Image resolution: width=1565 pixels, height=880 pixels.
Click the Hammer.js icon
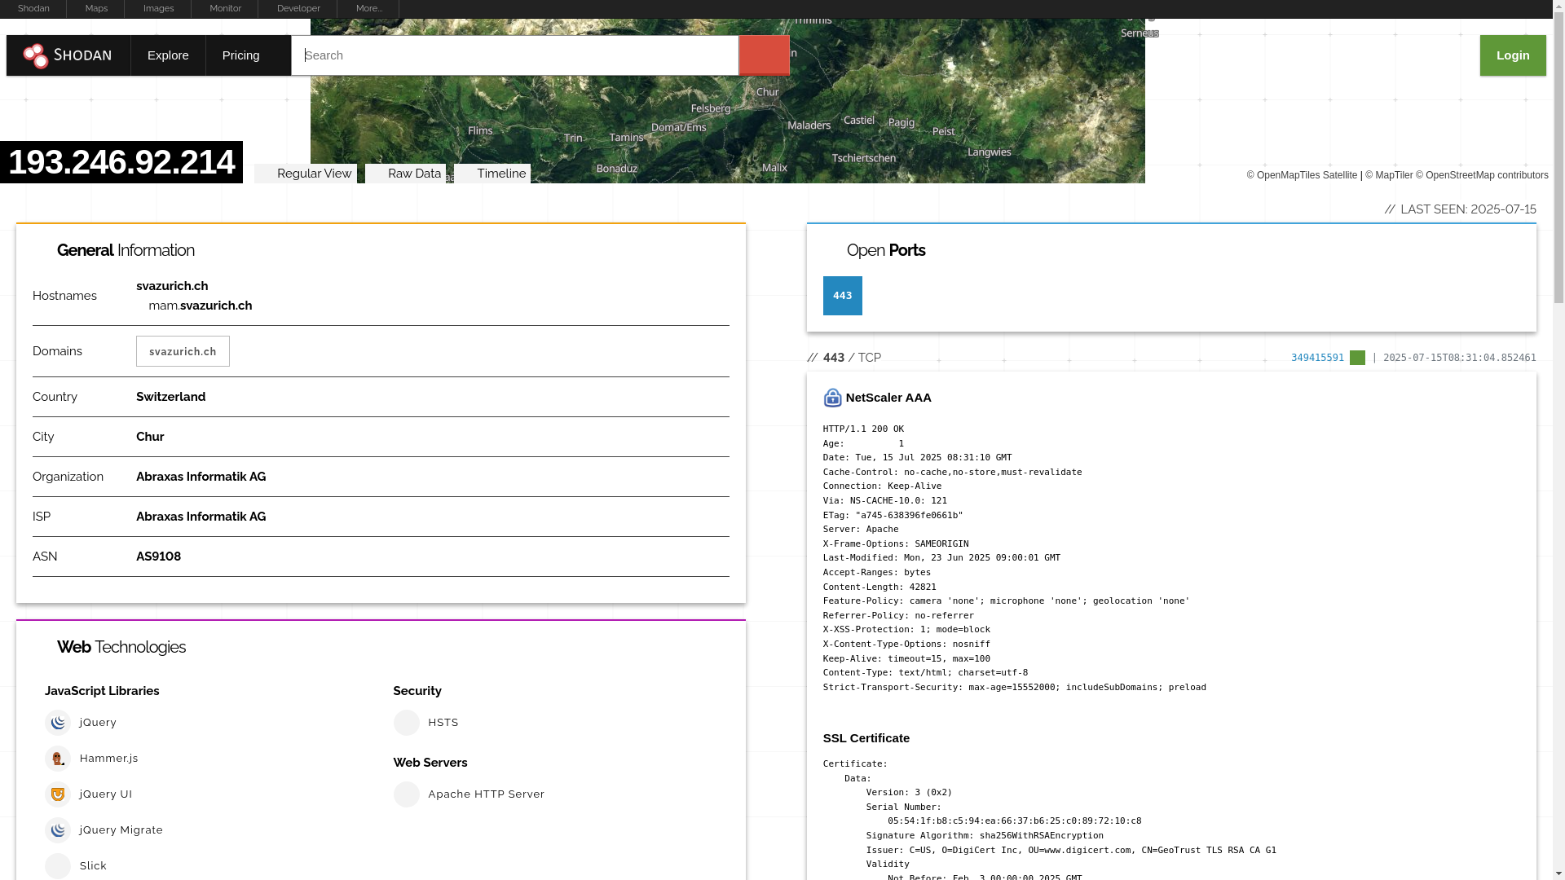click(58, 759)
